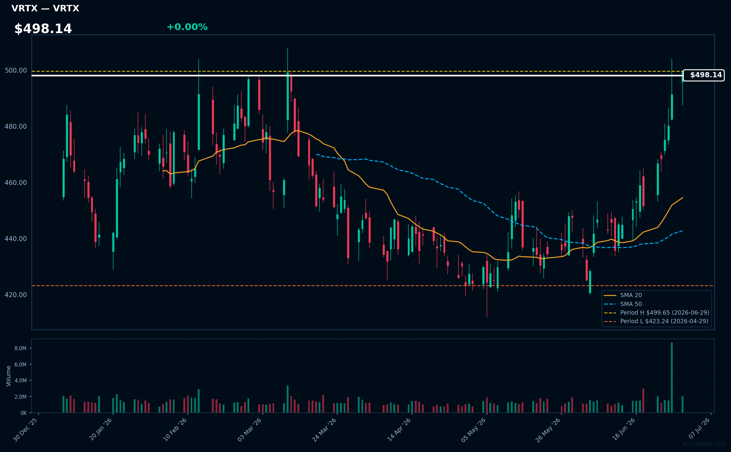Screen dimensions: 731x452
Task: Click the 14 Apr '26 date label
Action: tap(399, 430)
